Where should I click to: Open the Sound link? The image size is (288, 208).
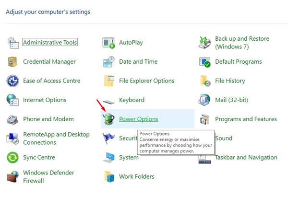(224, 138)
